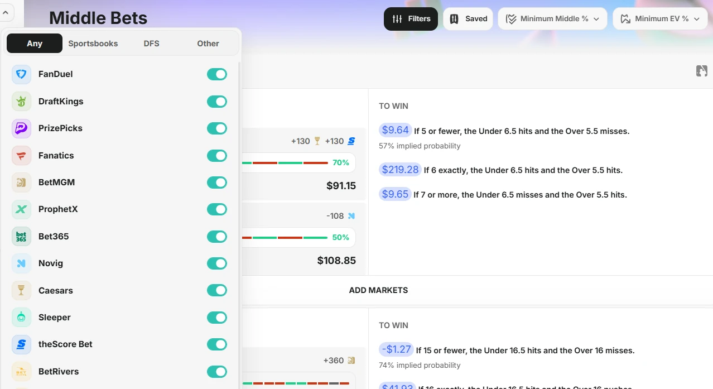Turn off the BetRivers toggle
The image size is (713, 389).
coord(217,372)
